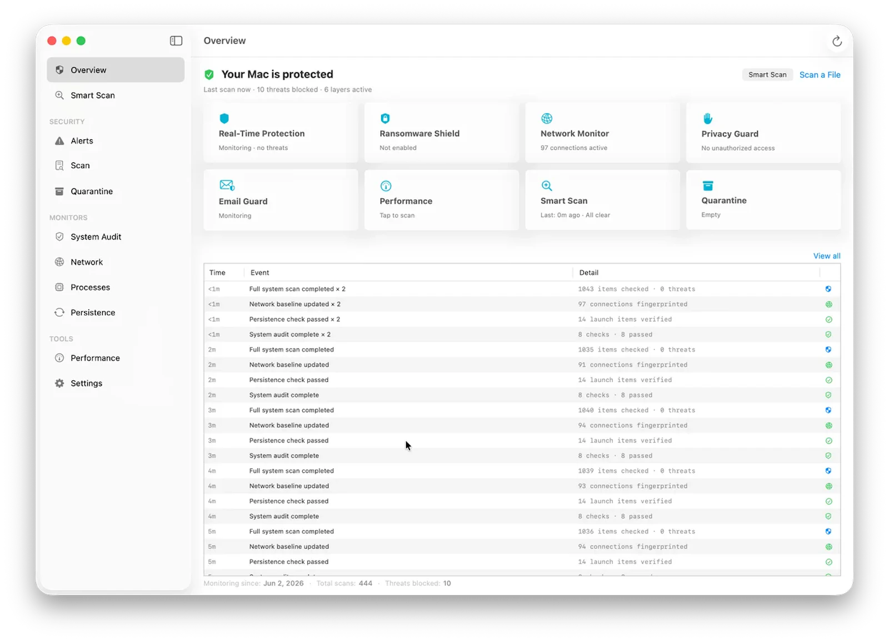The image size is (889, 642).
Task: Click the Network Monitor globe icon
Action: 547,118
